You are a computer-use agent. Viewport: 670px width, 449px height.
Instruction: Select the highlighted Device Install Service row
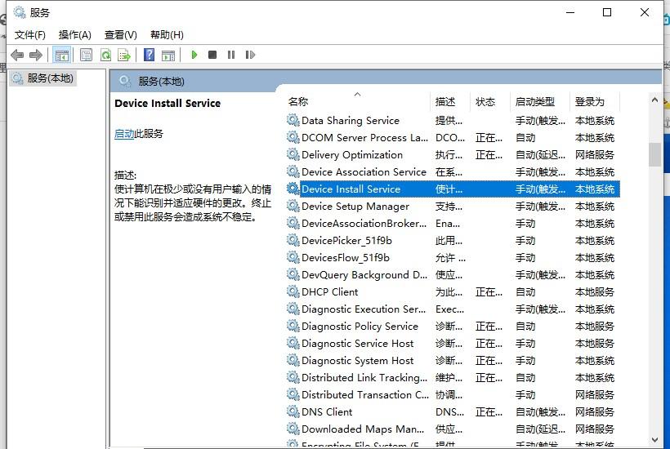tap(453, 189)
